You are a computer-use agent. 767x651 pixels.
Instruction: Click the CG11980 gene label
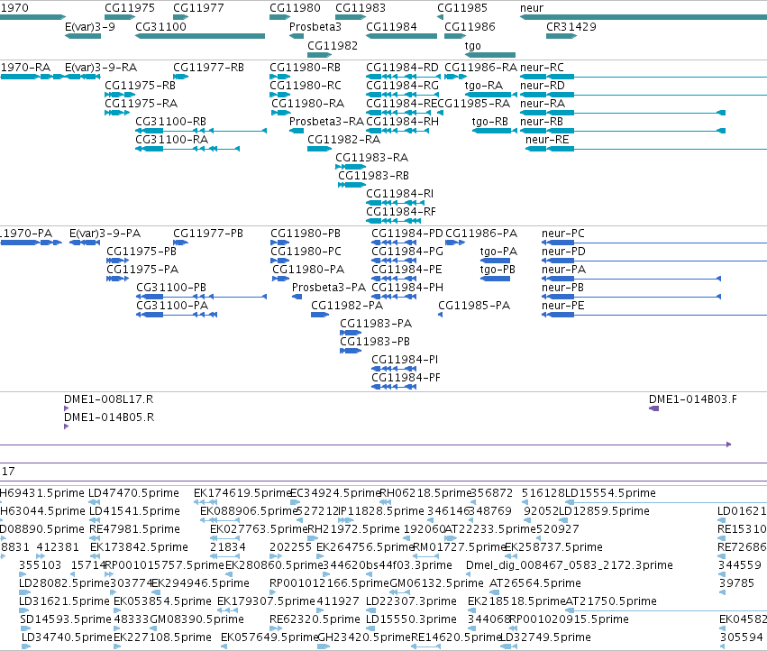[x=295, y=8]
